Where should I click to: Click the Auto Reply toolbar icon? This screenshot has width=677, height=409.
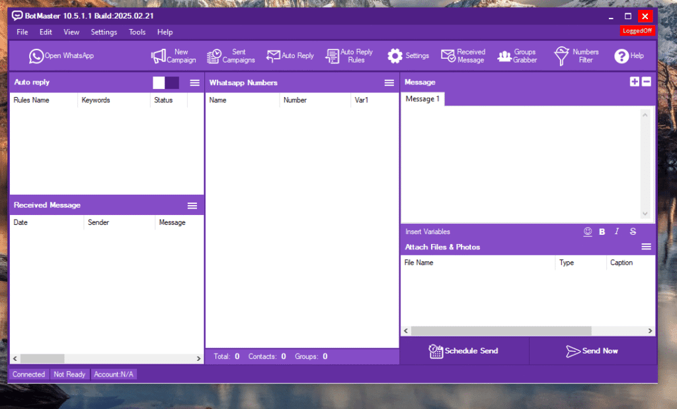(x=290, y=55)
